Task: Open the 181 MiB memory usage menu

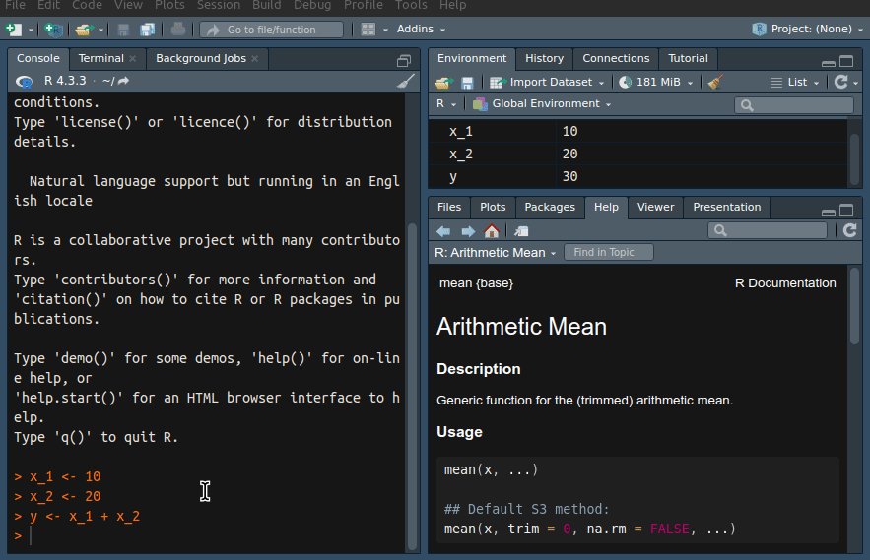Action: click(657, 83)
